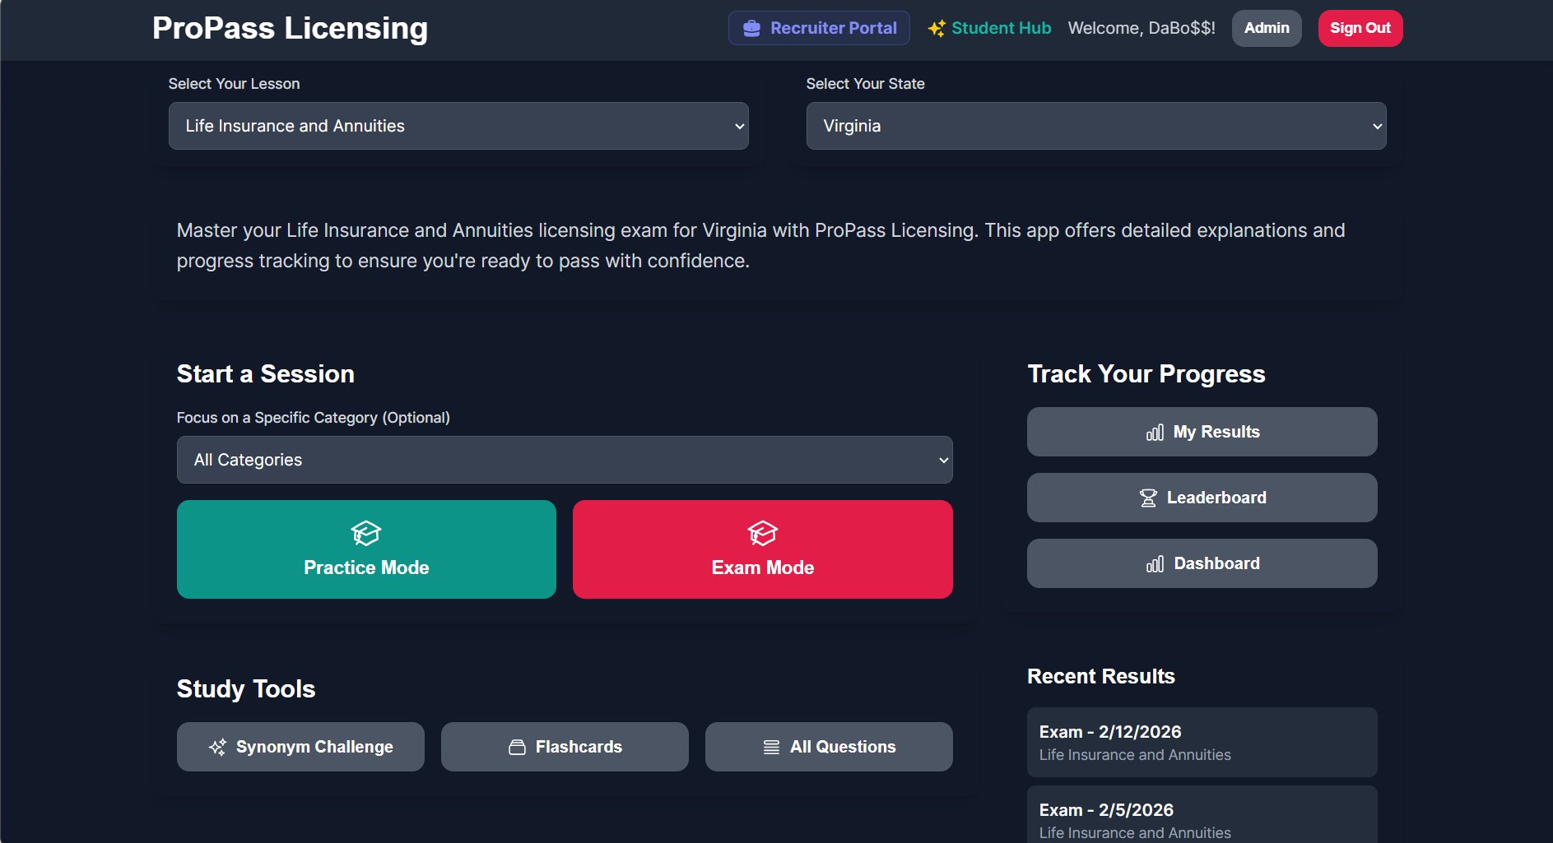Viewport: 1553px width, 843px height.
Task: Click the Recent Results heading
Action: 1101,676
